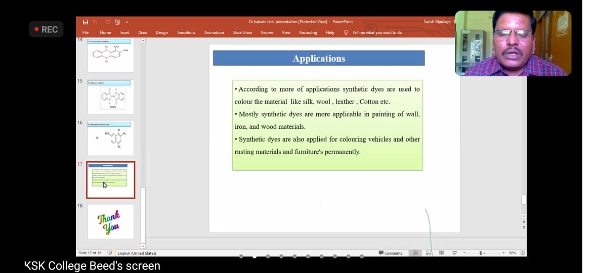Click the zoom in plus button
Viewport: 592px width, 273px height.
(503, 253)
